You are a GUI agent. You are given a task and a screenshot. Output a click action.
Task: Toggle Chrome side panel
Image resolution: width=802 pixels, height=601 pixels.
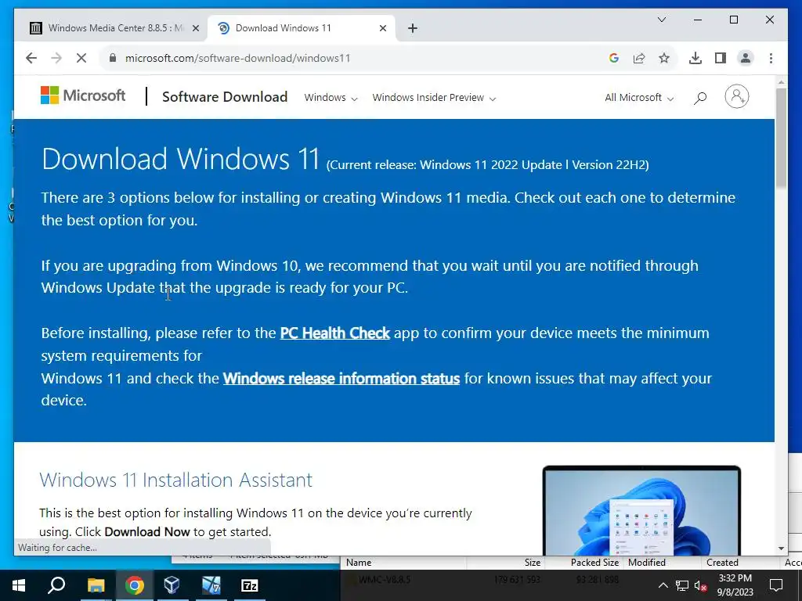(721, 58)
